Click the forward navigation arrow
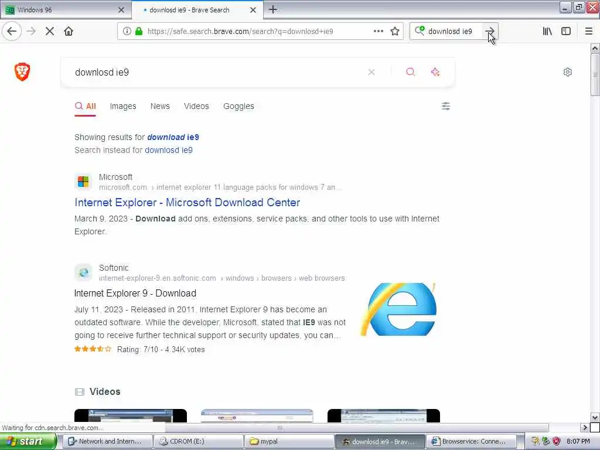600x450 pixels. click(x=31, y=31)
